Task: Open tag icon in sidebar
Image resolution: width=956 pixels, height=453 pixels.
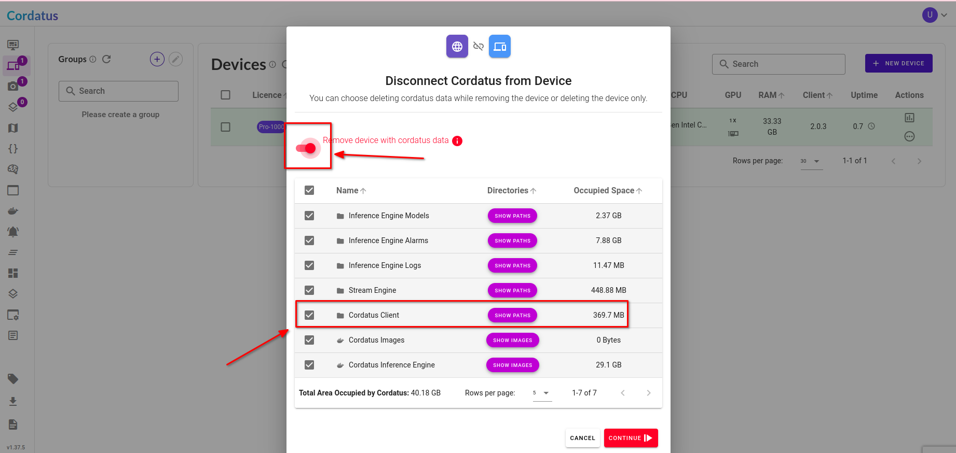Action: click(x=13, y=379)
